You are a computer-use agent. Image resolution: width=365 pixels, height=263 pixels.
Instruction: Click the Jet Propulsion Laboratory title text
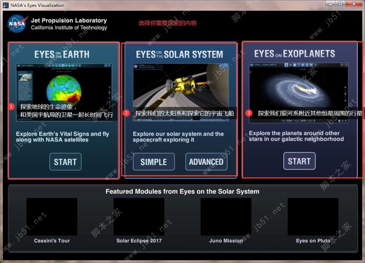(x=69, y=20)
